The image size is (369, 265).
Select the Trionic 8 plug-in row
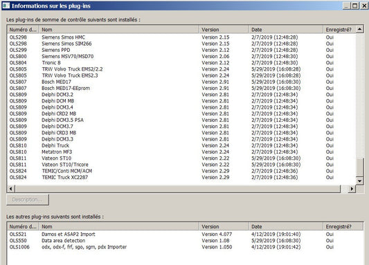(181, 63)
